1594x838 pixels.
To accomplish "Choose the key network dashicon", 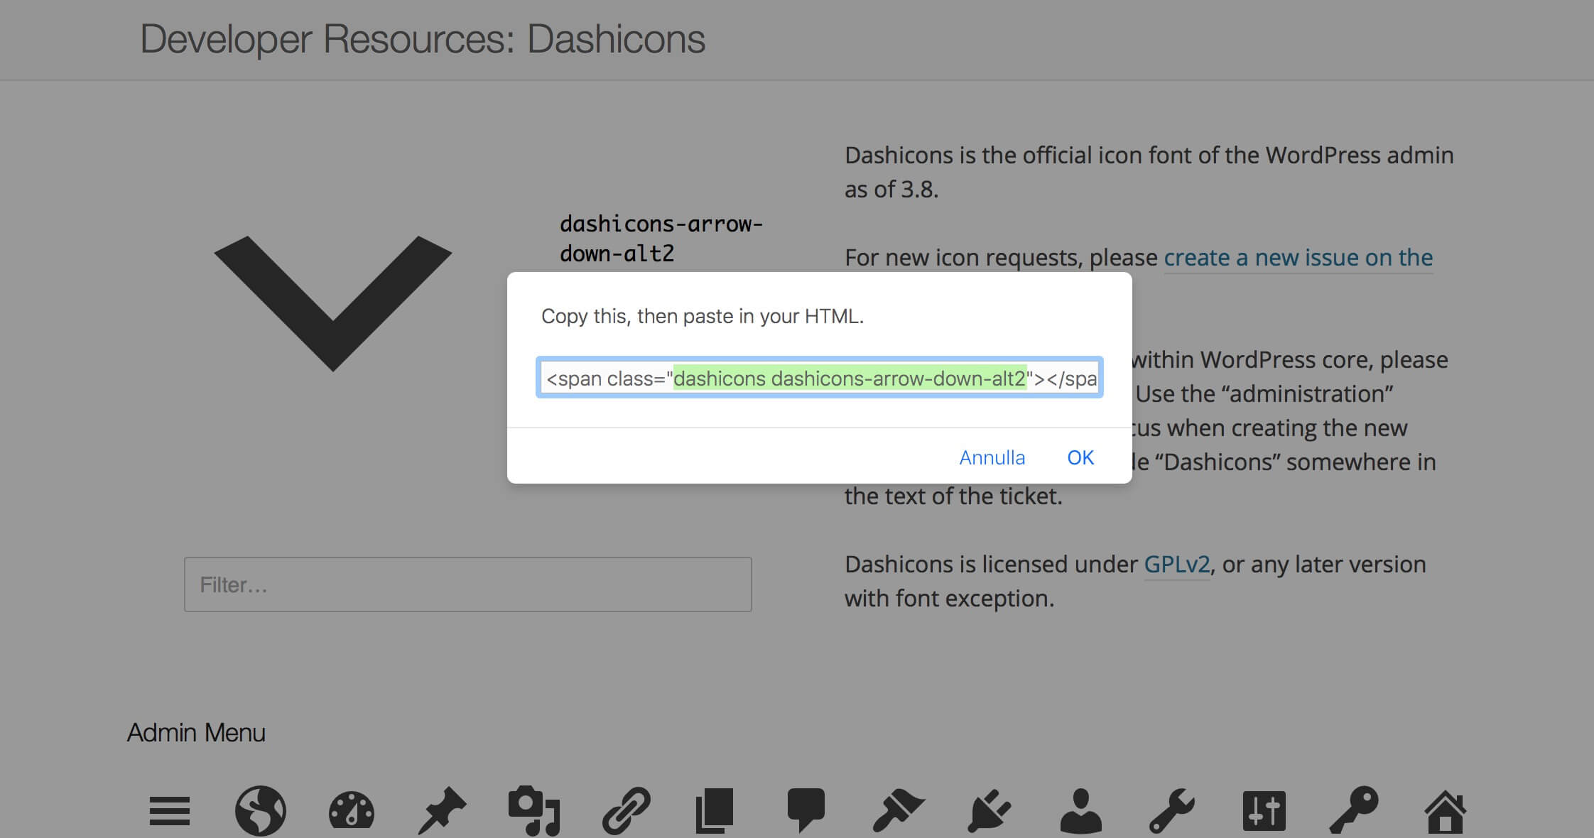I will (1354, 810).
